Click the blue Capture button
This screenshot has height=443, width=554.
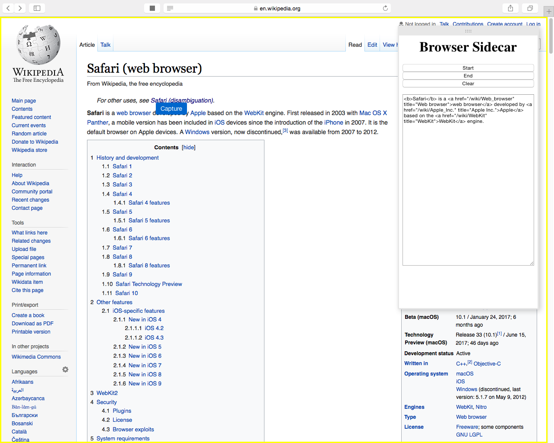point(171,109)
